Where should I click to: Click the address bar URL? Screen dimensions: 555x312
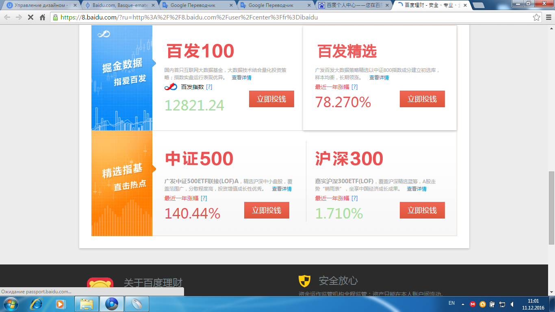pos(189,17)
